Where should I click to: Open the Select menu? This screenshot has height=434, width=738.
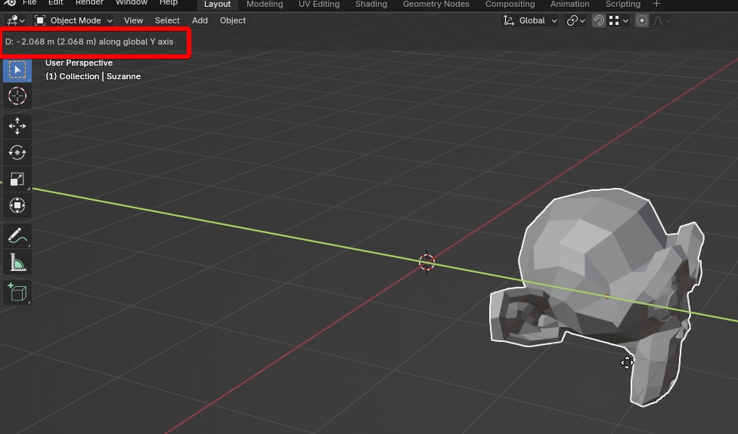pos(167,20)
